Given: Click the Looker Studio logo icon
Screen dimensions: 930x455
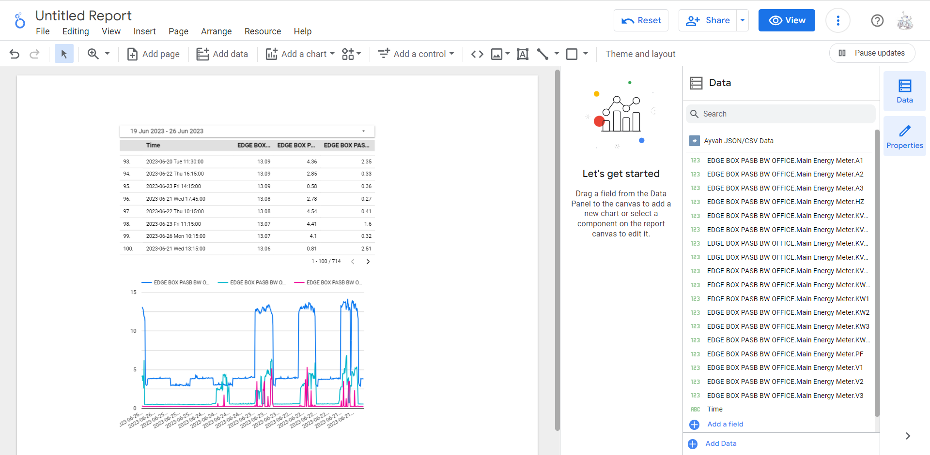Looking at the screenshot, I should (19, 21).
